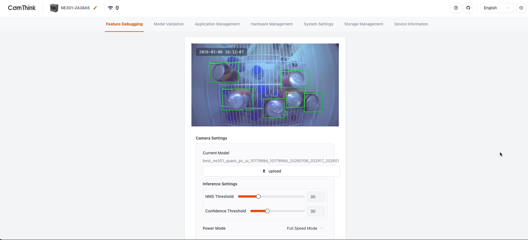Image resolution: width=528 pixels, height=240 pixels.
Task: Select the Storage Management tab
Action: click(363, 24)
